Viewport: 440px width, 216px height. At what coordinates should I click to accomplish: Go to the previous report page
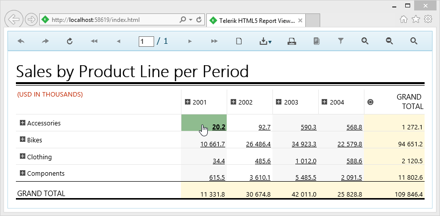tap(118, 41)
